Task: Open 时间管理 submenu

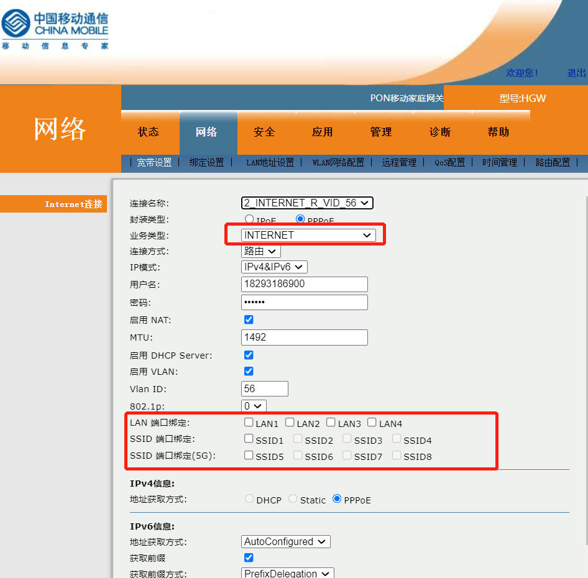Action: point(500,162)
